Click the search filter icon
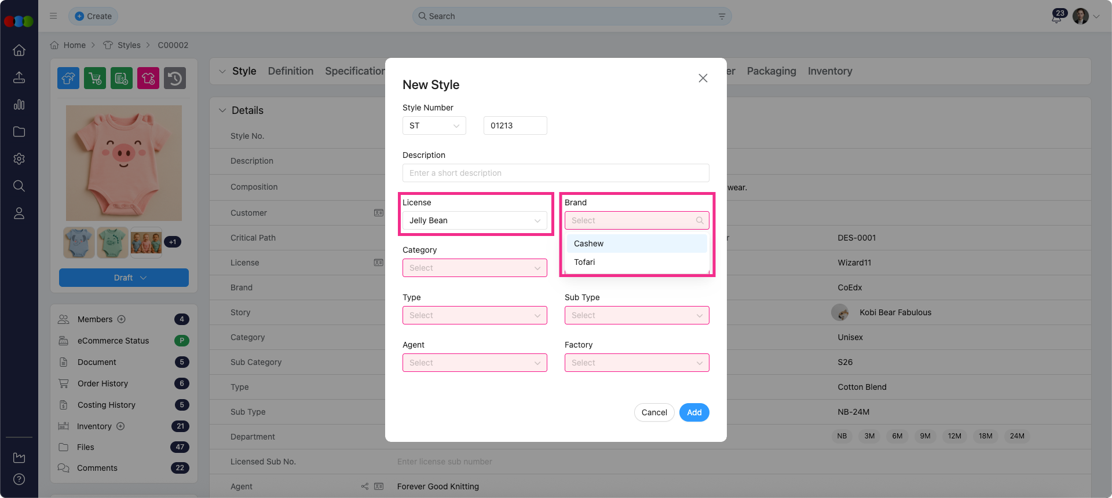The width and height of the screenshot is (1112, 498). (722, 16)
